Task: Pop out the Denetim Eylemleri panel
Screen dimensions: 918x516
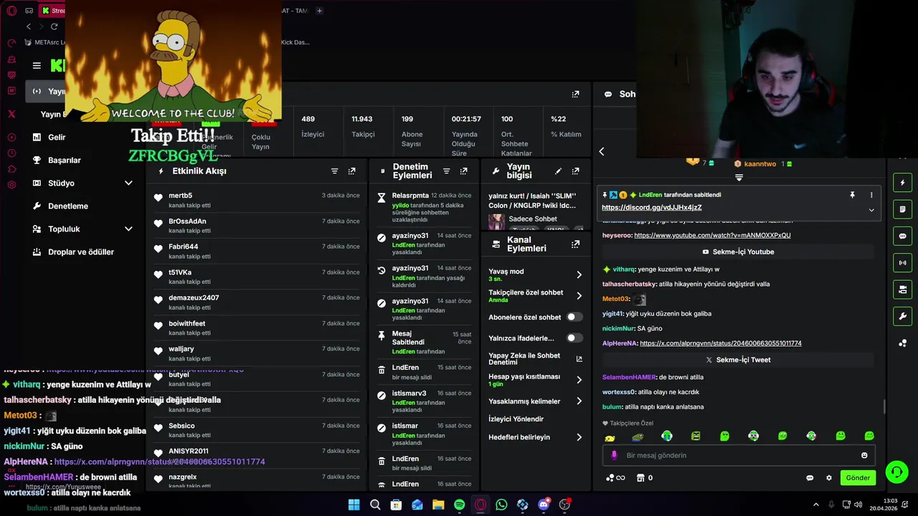Action: pos(463,171)
